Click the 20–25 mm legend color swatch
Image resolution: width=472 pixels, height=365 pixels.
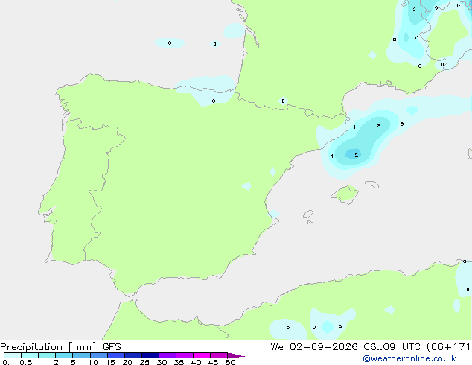133,355
